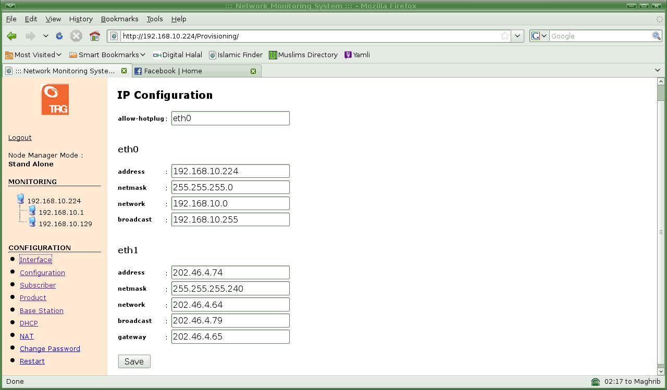Expand the search engine chooser dropdown
Image resolution: width=667 pixels, height=390 pixels.
point(545,36)
